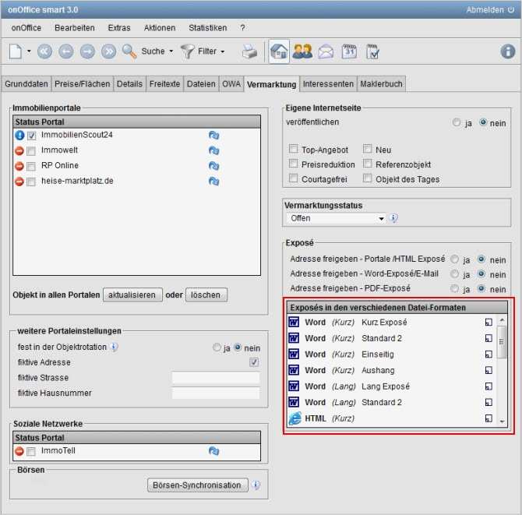Check the Immowelt portal checkbox
The height and width of the screenshot is (515, 522).
click(x=31, y=151)
